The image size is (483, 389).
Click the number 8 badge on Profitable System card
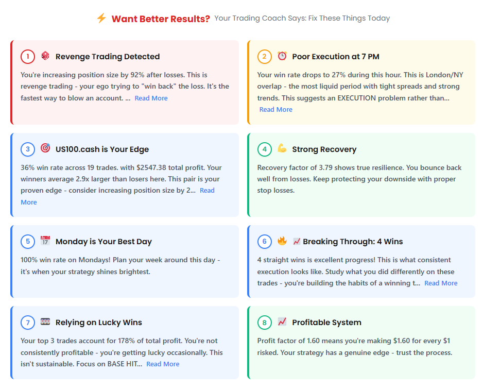click(x=264, y=322)
